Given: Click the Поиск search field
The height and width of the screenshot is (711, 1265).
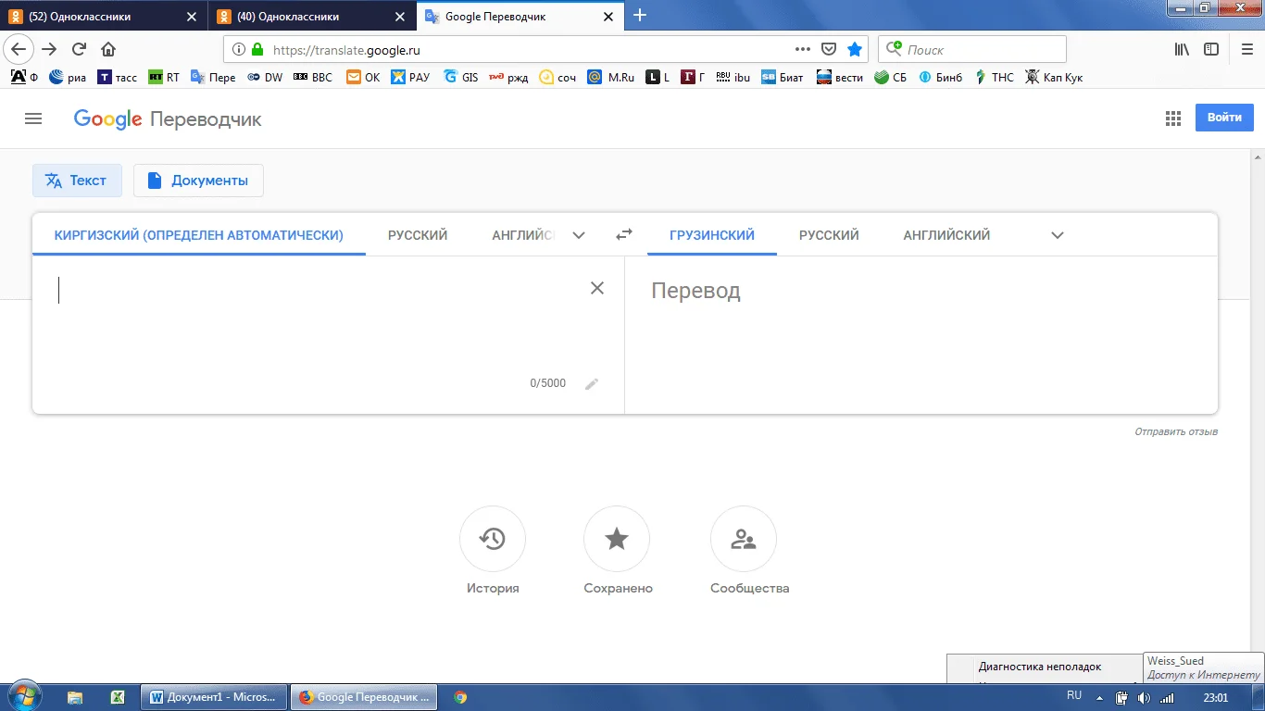Looking at the screenshot, I should tap(971, 50).
